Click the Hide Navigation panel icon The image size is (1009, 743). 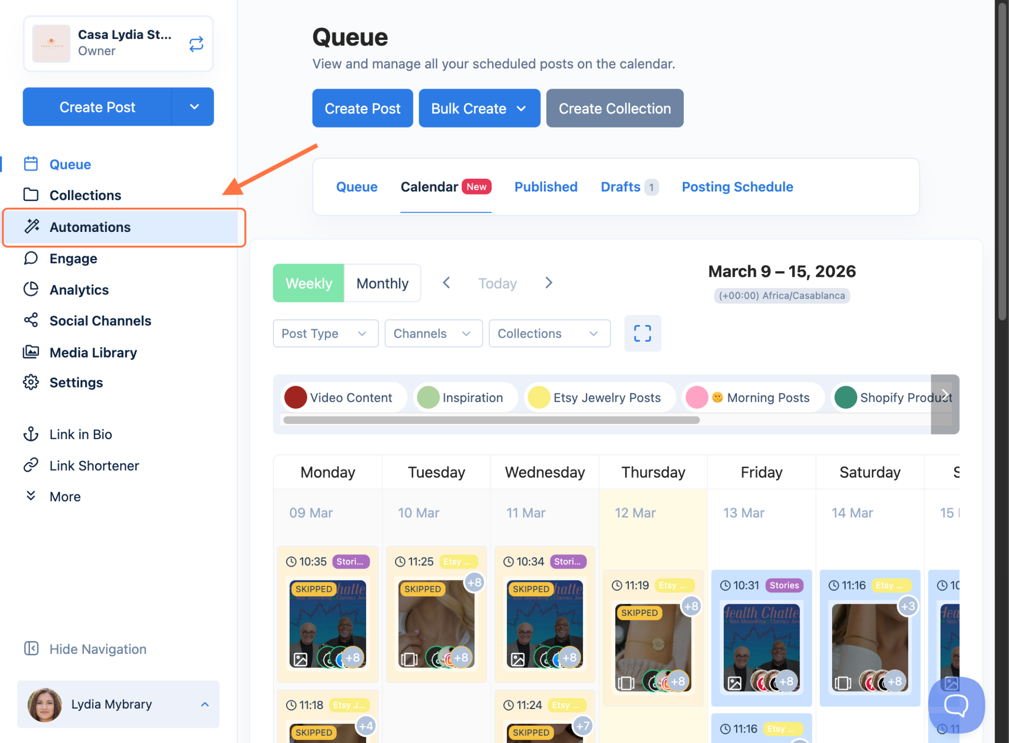tap(31, 648)
